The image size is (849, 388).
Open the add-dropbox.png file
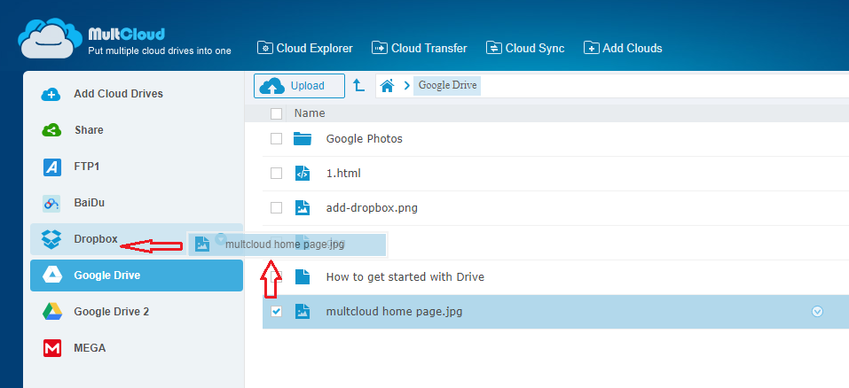click(x=372, y=208)
